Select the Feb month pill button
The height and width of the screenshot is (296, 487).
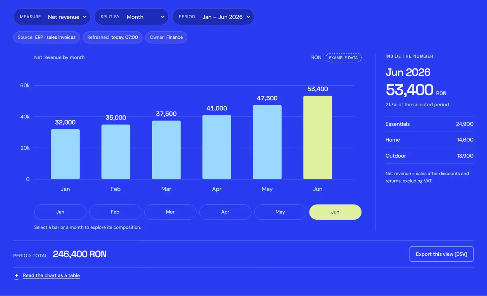[x=115, y=212]
